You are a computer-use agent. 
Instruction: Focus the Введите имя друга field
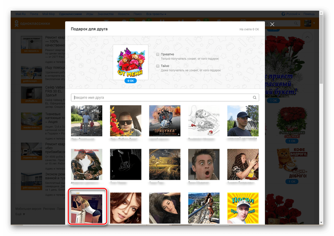coord(165,97)
